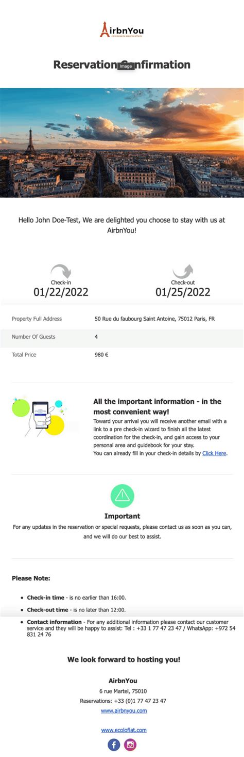Open the Instagram icon in footer
The image size is (244, 757).
[131, 745]
